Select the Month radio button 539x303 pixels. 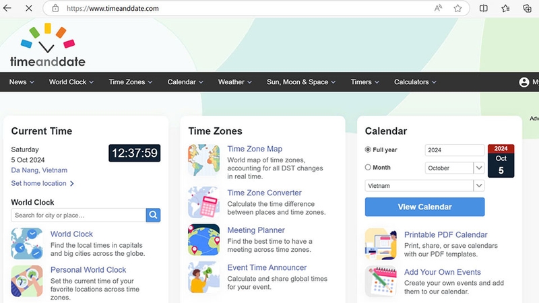click(x=368, y=167)
